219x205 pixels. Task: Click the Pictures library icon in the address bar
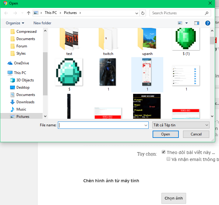36,13
